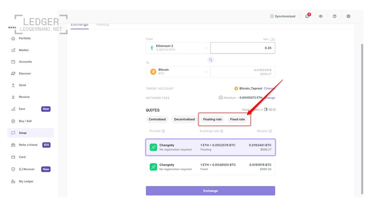This screenshot has width=368, height=207.
Task: Open the help question mark icon
Action: coord(335,16)
